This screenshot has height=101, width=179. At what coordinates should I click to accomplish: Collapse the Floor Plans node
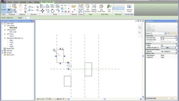[x=5, y=26]
